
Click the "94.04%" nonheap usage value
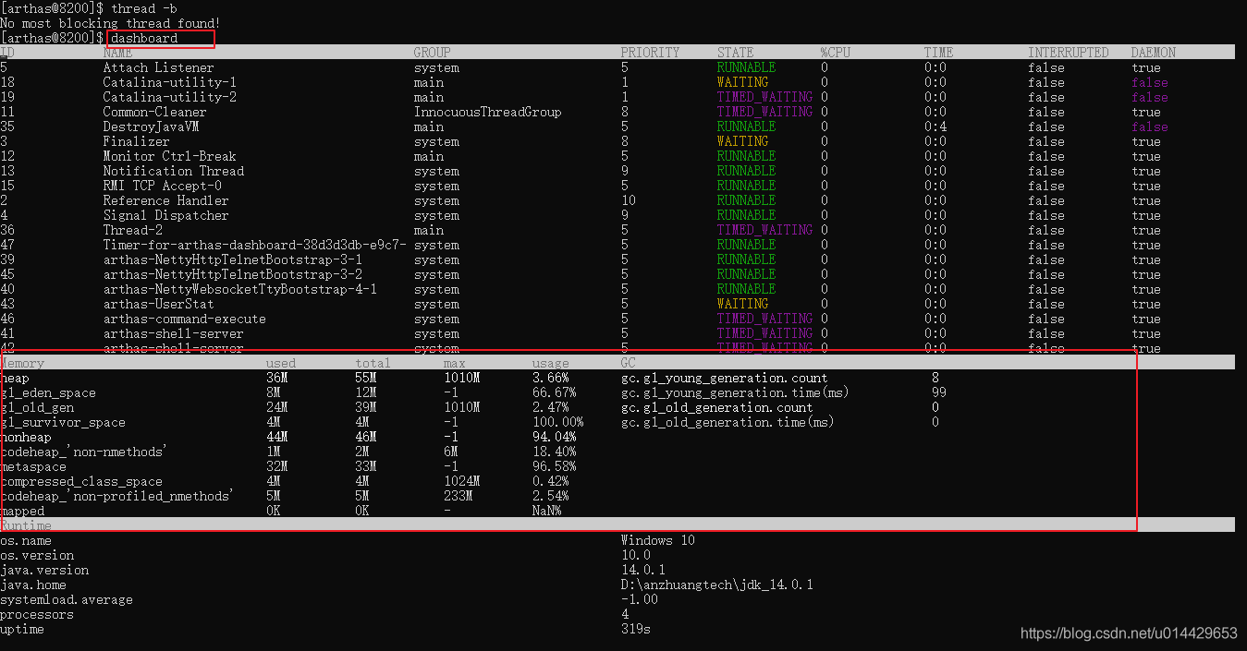[554, 437]
